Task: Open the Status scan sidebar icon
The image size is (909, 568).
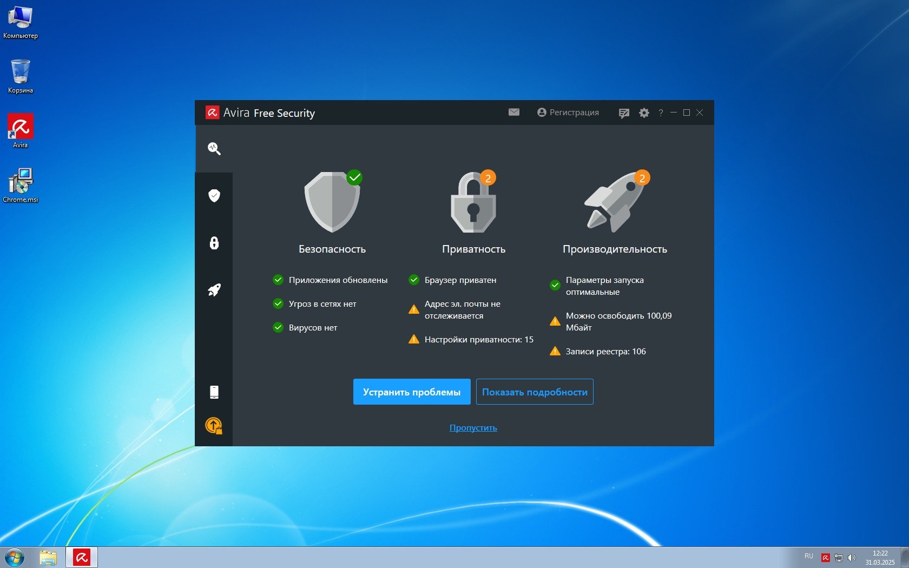Action: (214, 149)
